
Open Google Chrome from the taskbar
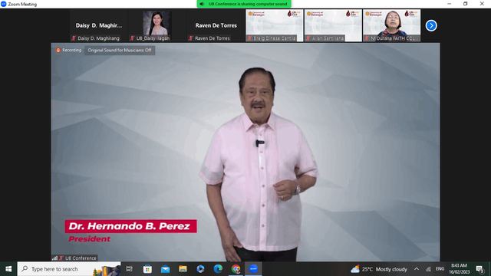[236, 269]
